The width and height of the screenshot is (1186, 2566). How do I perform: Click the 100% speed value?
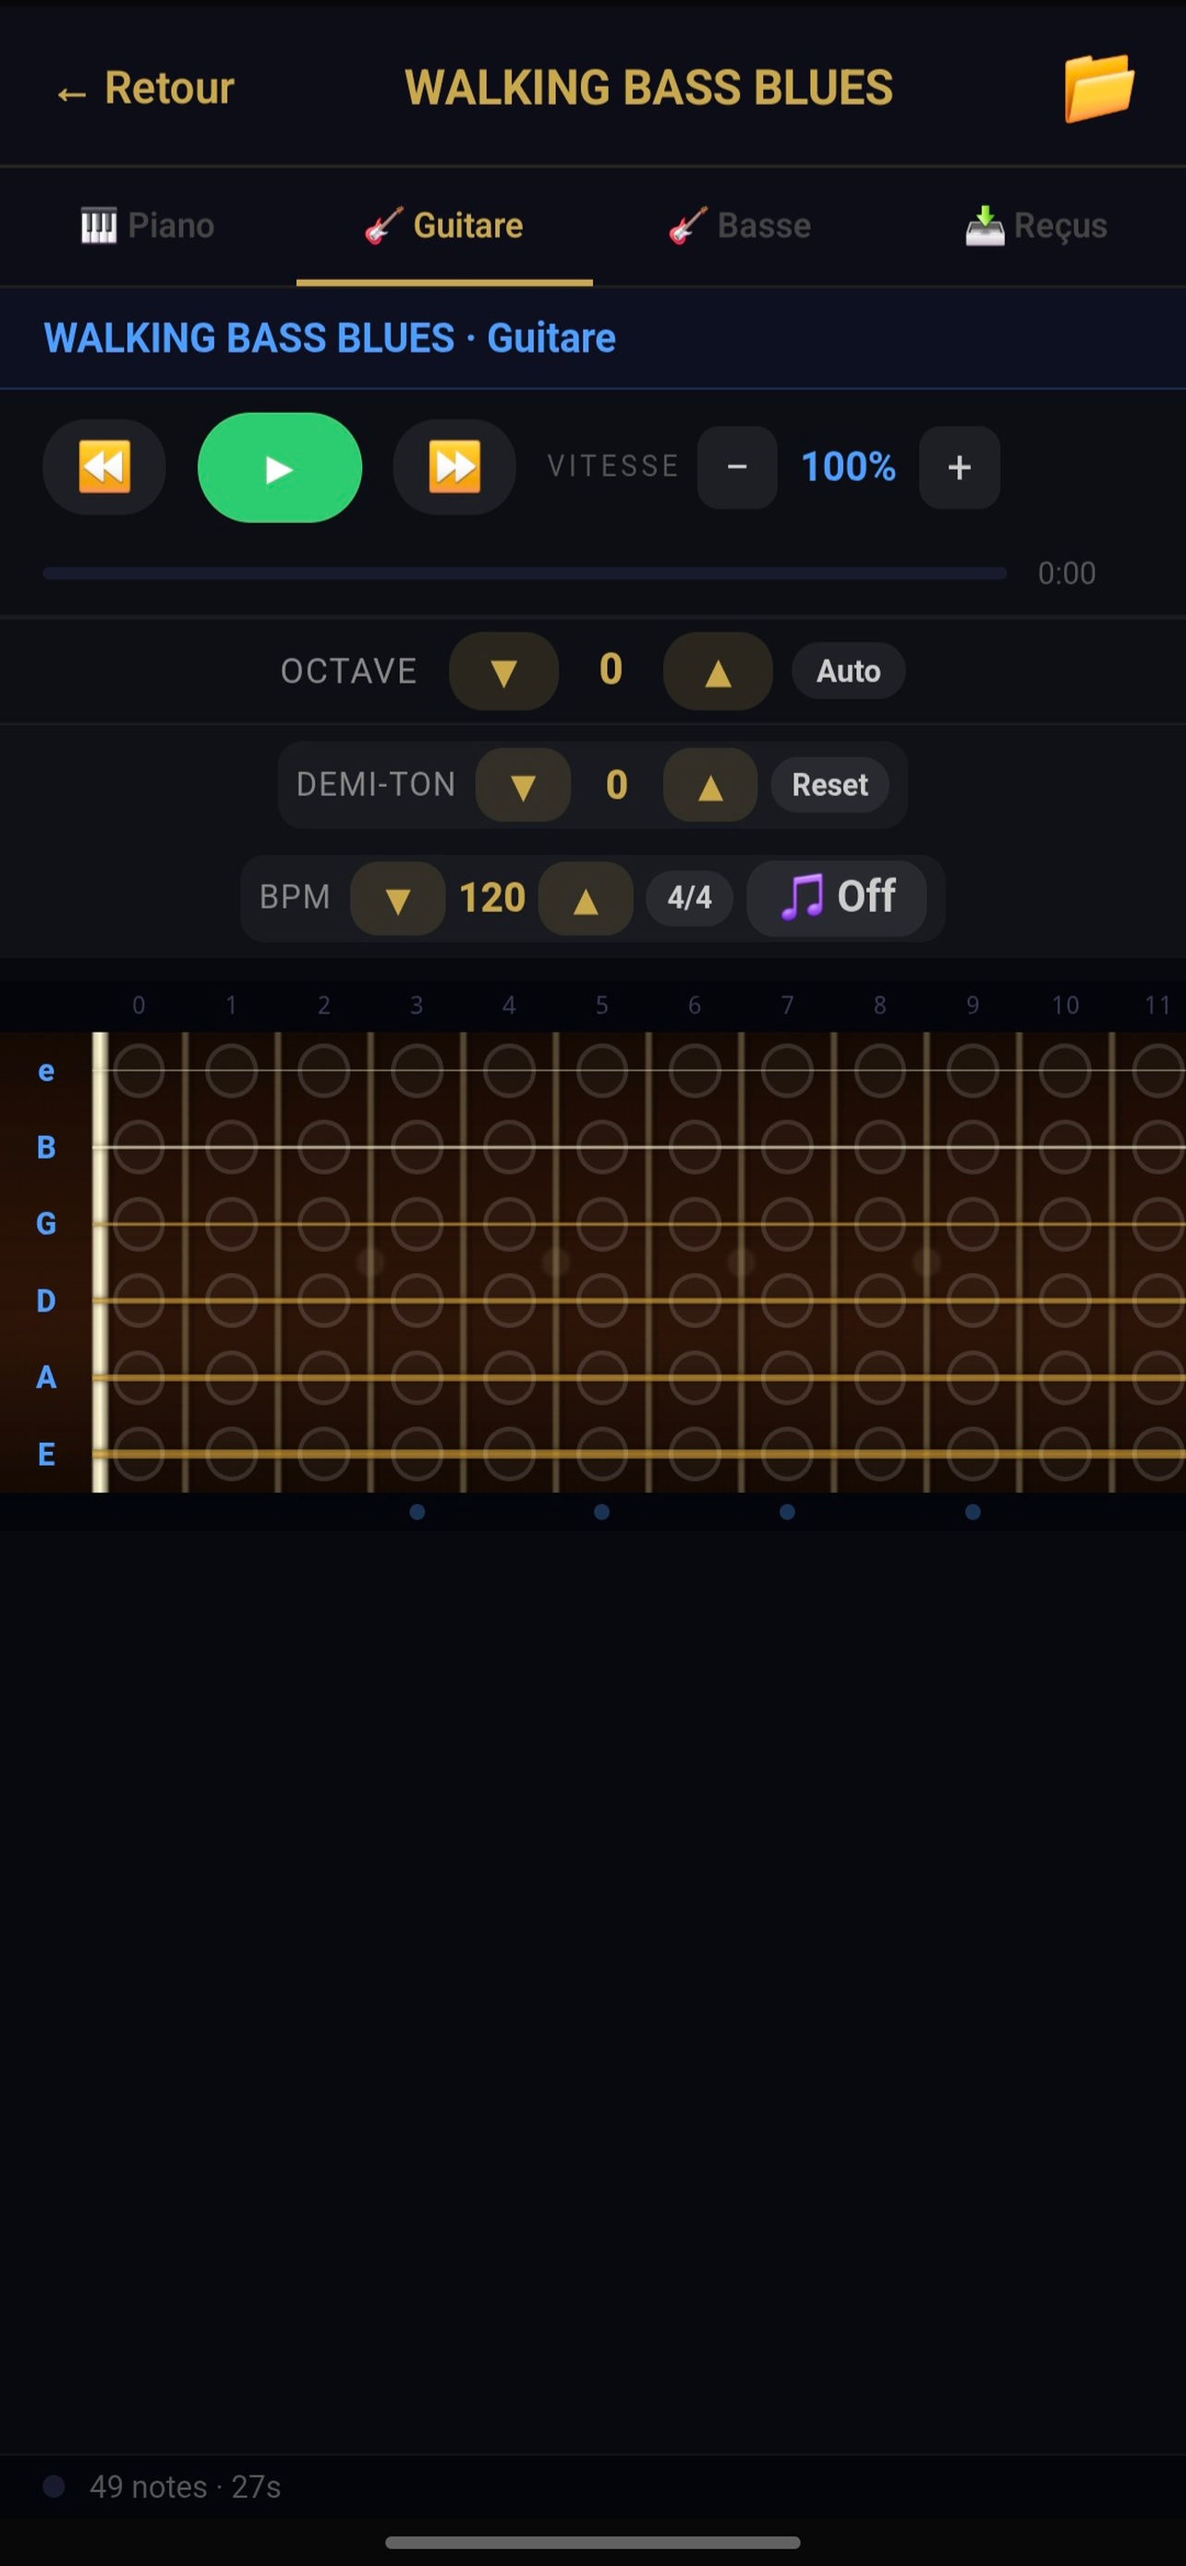pyautogui.click(x=849, y=467)
